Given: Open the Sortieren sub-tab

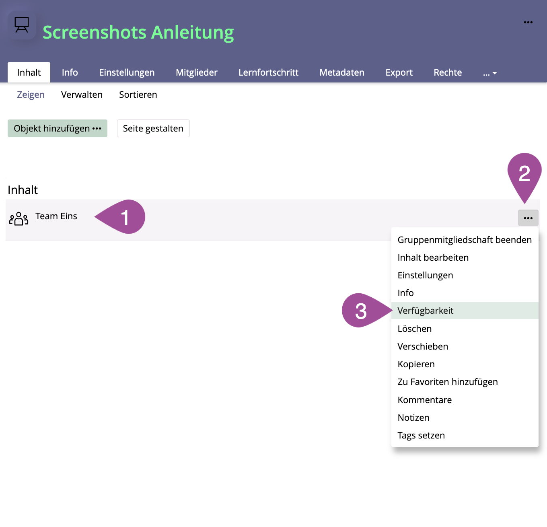Looking at the screenshot, I should pyautogui.click(x=138, y=95).
